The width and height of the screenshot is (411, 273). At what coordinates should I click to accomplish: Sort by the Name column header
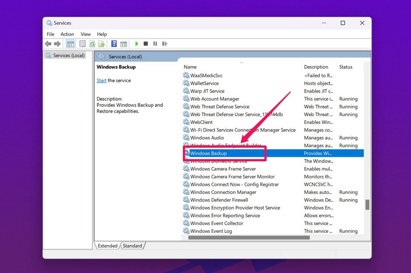point(190,67)
